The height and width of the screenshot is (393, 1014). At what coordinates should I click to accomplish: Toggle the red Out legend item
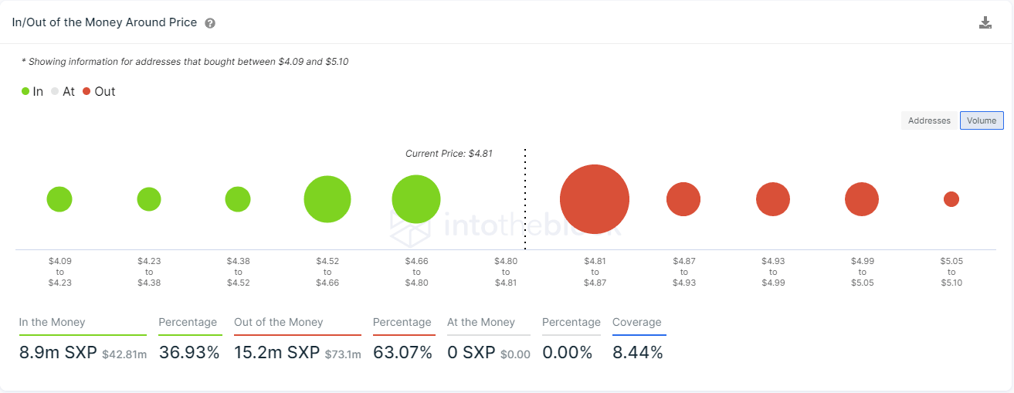[99, 91]
